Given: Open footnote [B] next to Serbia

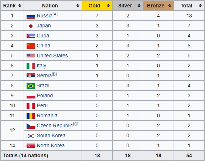Looking at the screenshot, I should click(x=54, y=74).
